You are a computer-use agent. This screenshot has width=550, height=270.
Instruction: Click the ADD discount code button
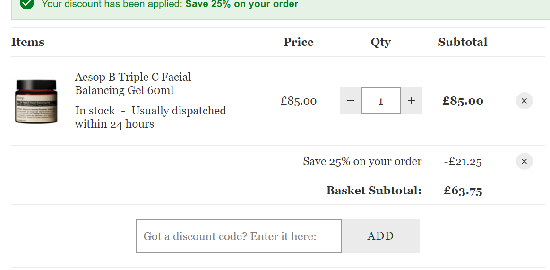coord(380,236)
